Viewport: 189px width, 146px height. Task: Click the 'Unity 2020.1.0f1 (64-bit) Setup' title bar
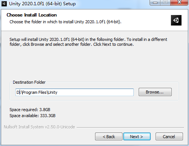[42, 4]
